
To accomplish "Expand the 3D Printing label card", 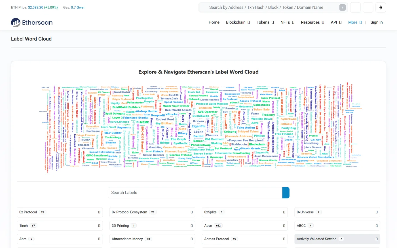I will pos(152,226).
